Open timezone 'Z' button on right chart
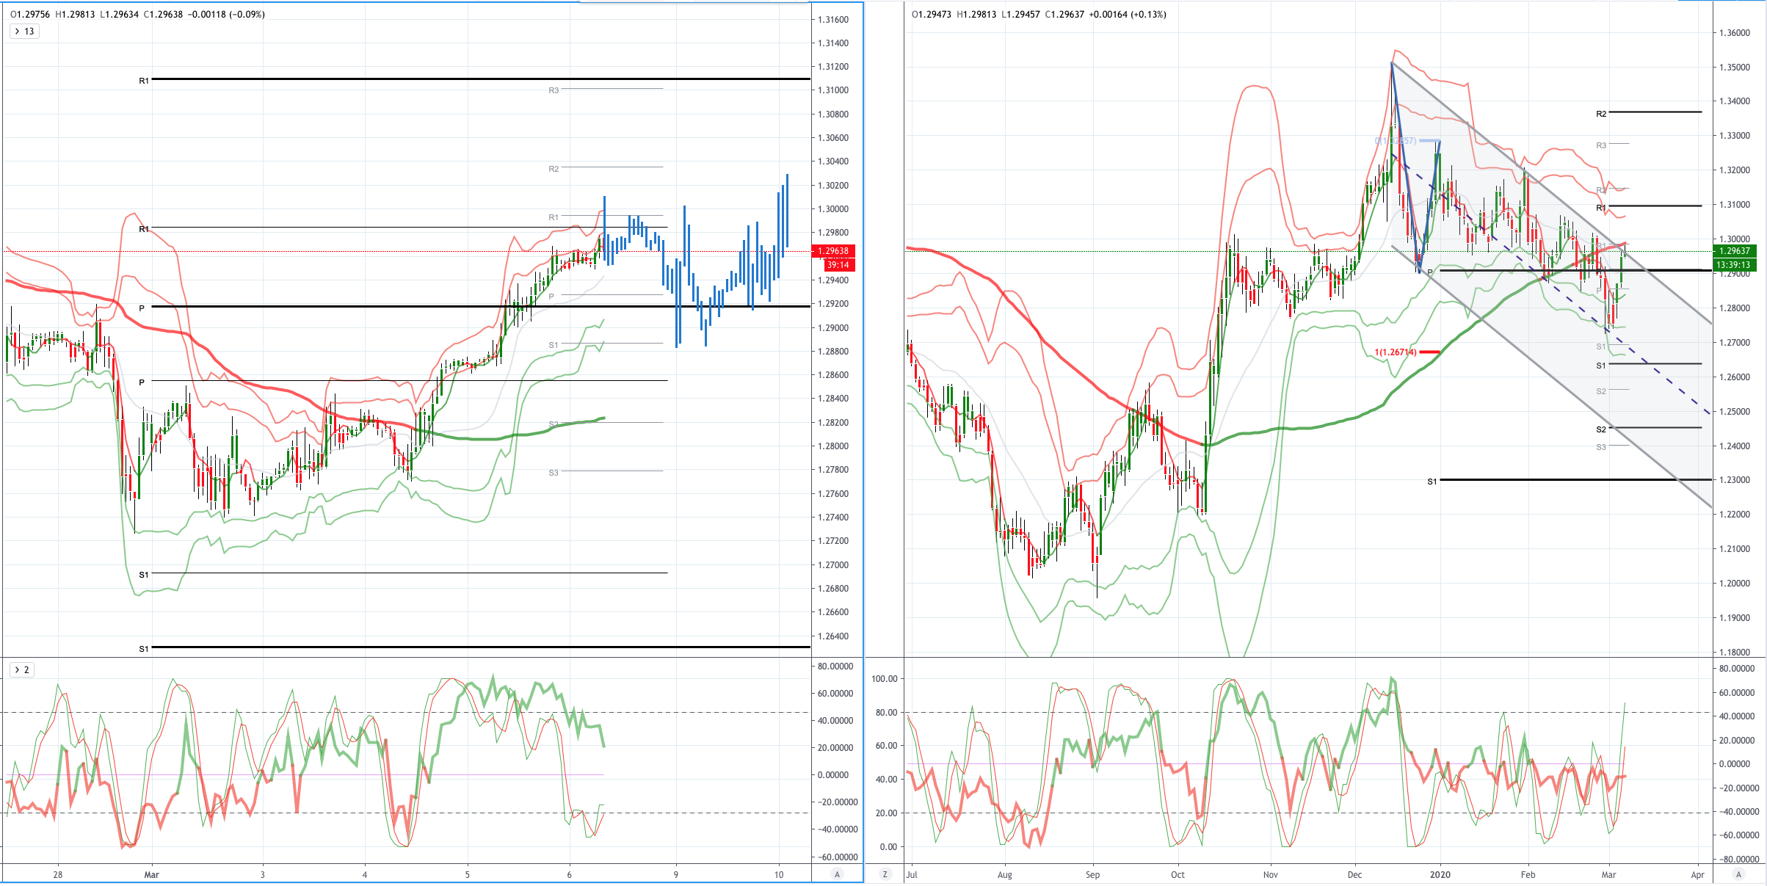Screen dimensions: 1767x886 (x=885, y=874)
